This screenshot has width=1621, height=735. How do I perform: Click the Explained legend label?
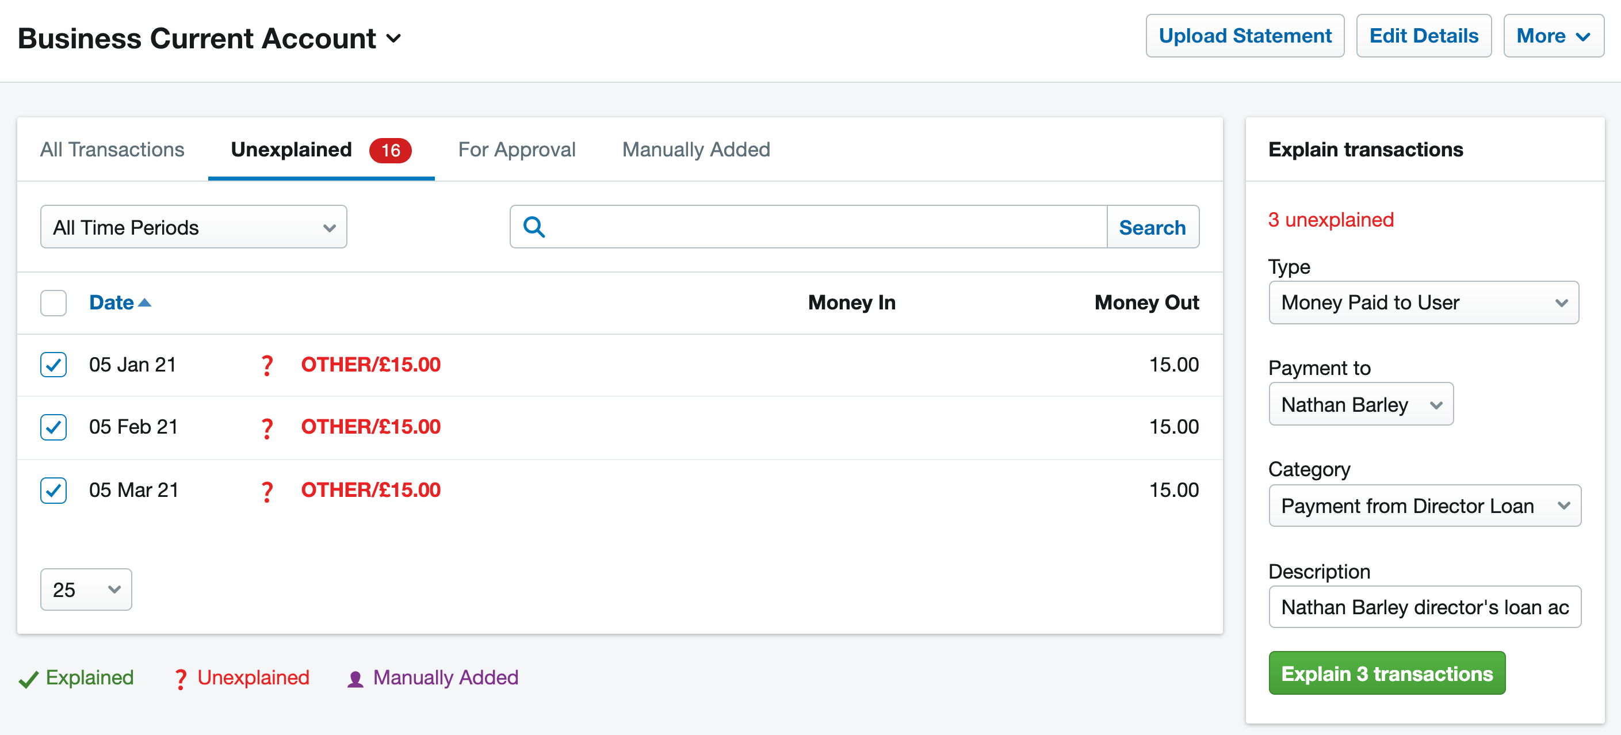pyautogui.click(x=89, y=677)
